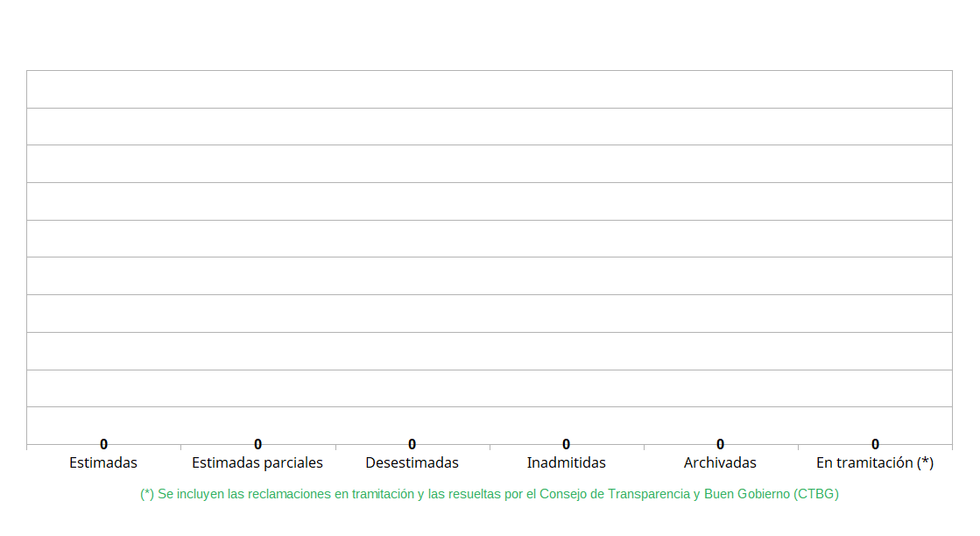The width and height of the screenshot is (980, 536).
Task: Click the 0 value above Estimadas
Action: click(x=103, y=444)
